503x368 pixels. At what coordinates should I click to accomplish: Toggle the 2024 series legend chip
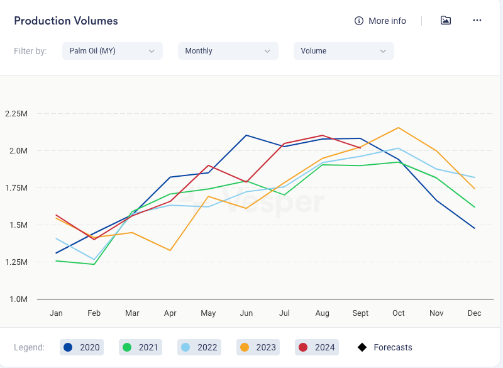pos(317,347)
